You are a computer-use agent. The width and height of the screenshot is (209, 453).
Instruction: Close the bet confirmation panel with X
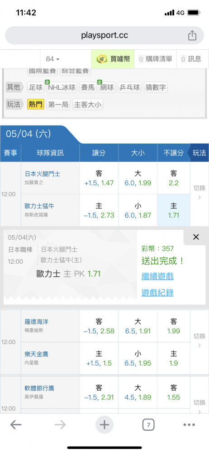click(196, 237)
